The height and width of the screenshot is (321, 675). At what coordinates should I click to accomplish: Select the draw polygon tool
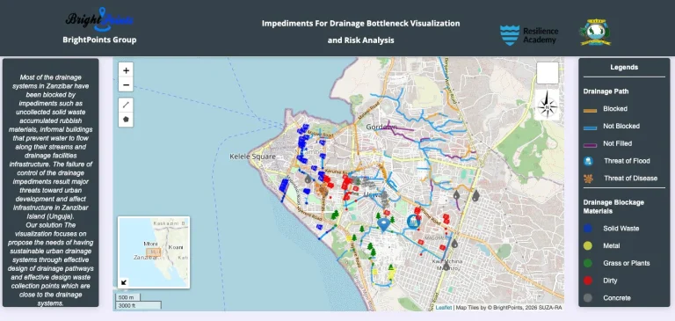point(126,120)
